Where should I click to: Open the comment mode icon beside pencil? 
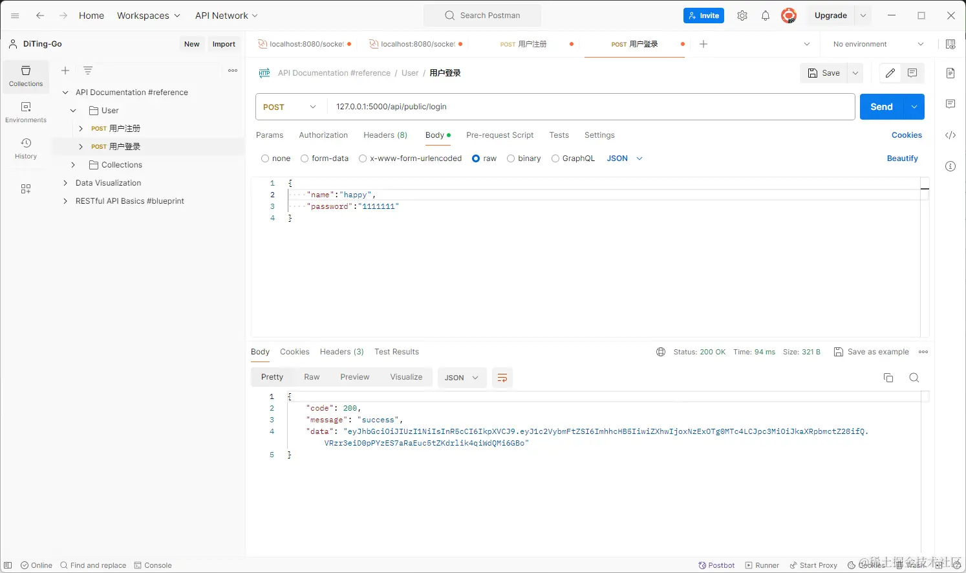(912, 73)
